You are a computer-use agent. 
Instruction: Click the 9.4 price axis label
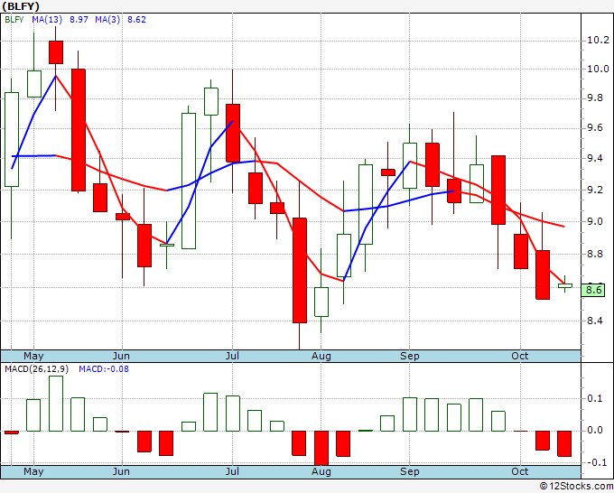(x=595, y=158)
